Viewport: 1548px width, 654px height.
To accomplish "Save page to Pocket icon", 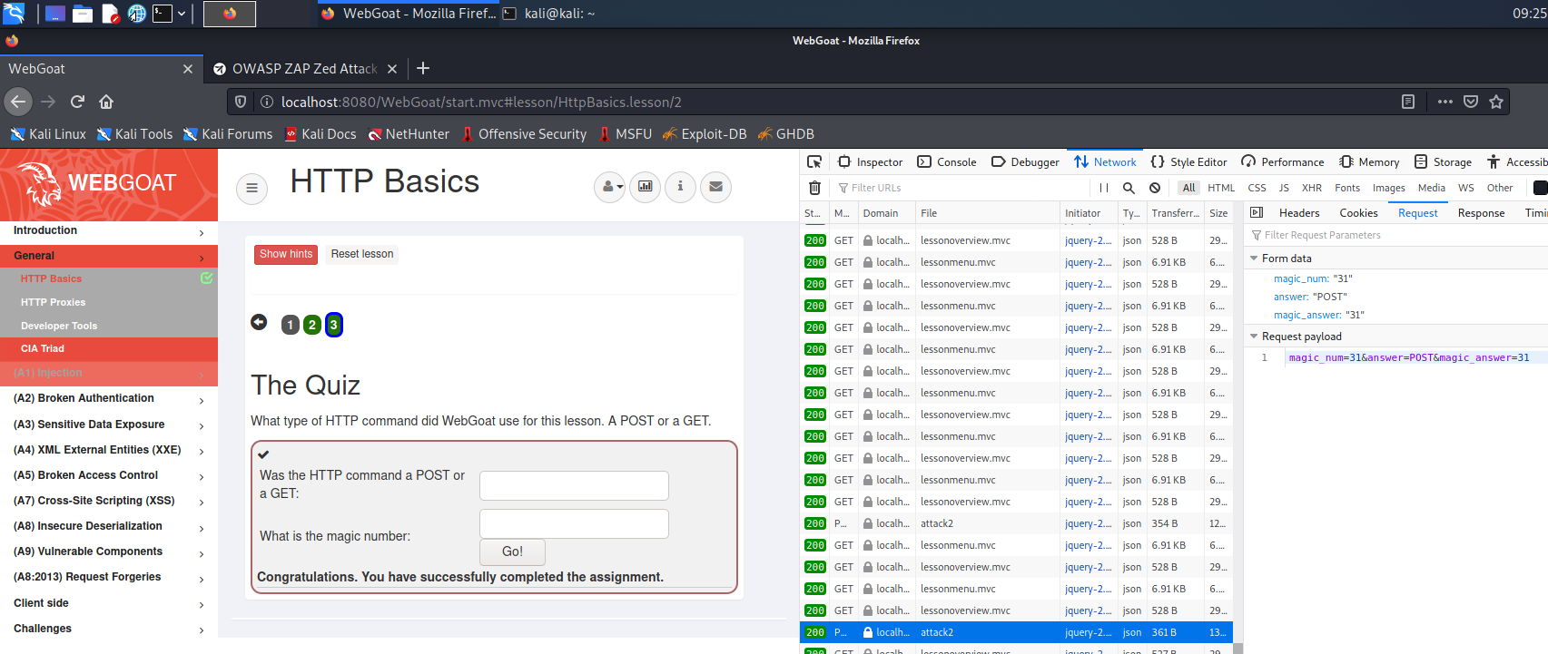I will tap(1471, 102).
